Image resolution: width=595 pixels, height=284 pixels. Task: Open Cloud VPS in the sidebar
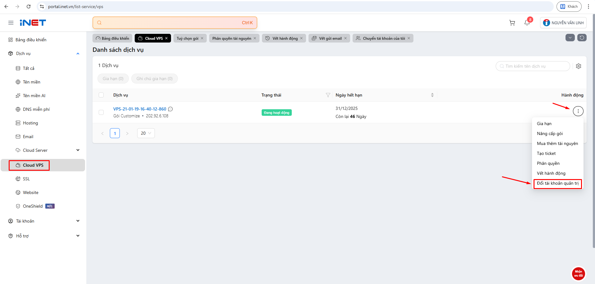point(43,165)
